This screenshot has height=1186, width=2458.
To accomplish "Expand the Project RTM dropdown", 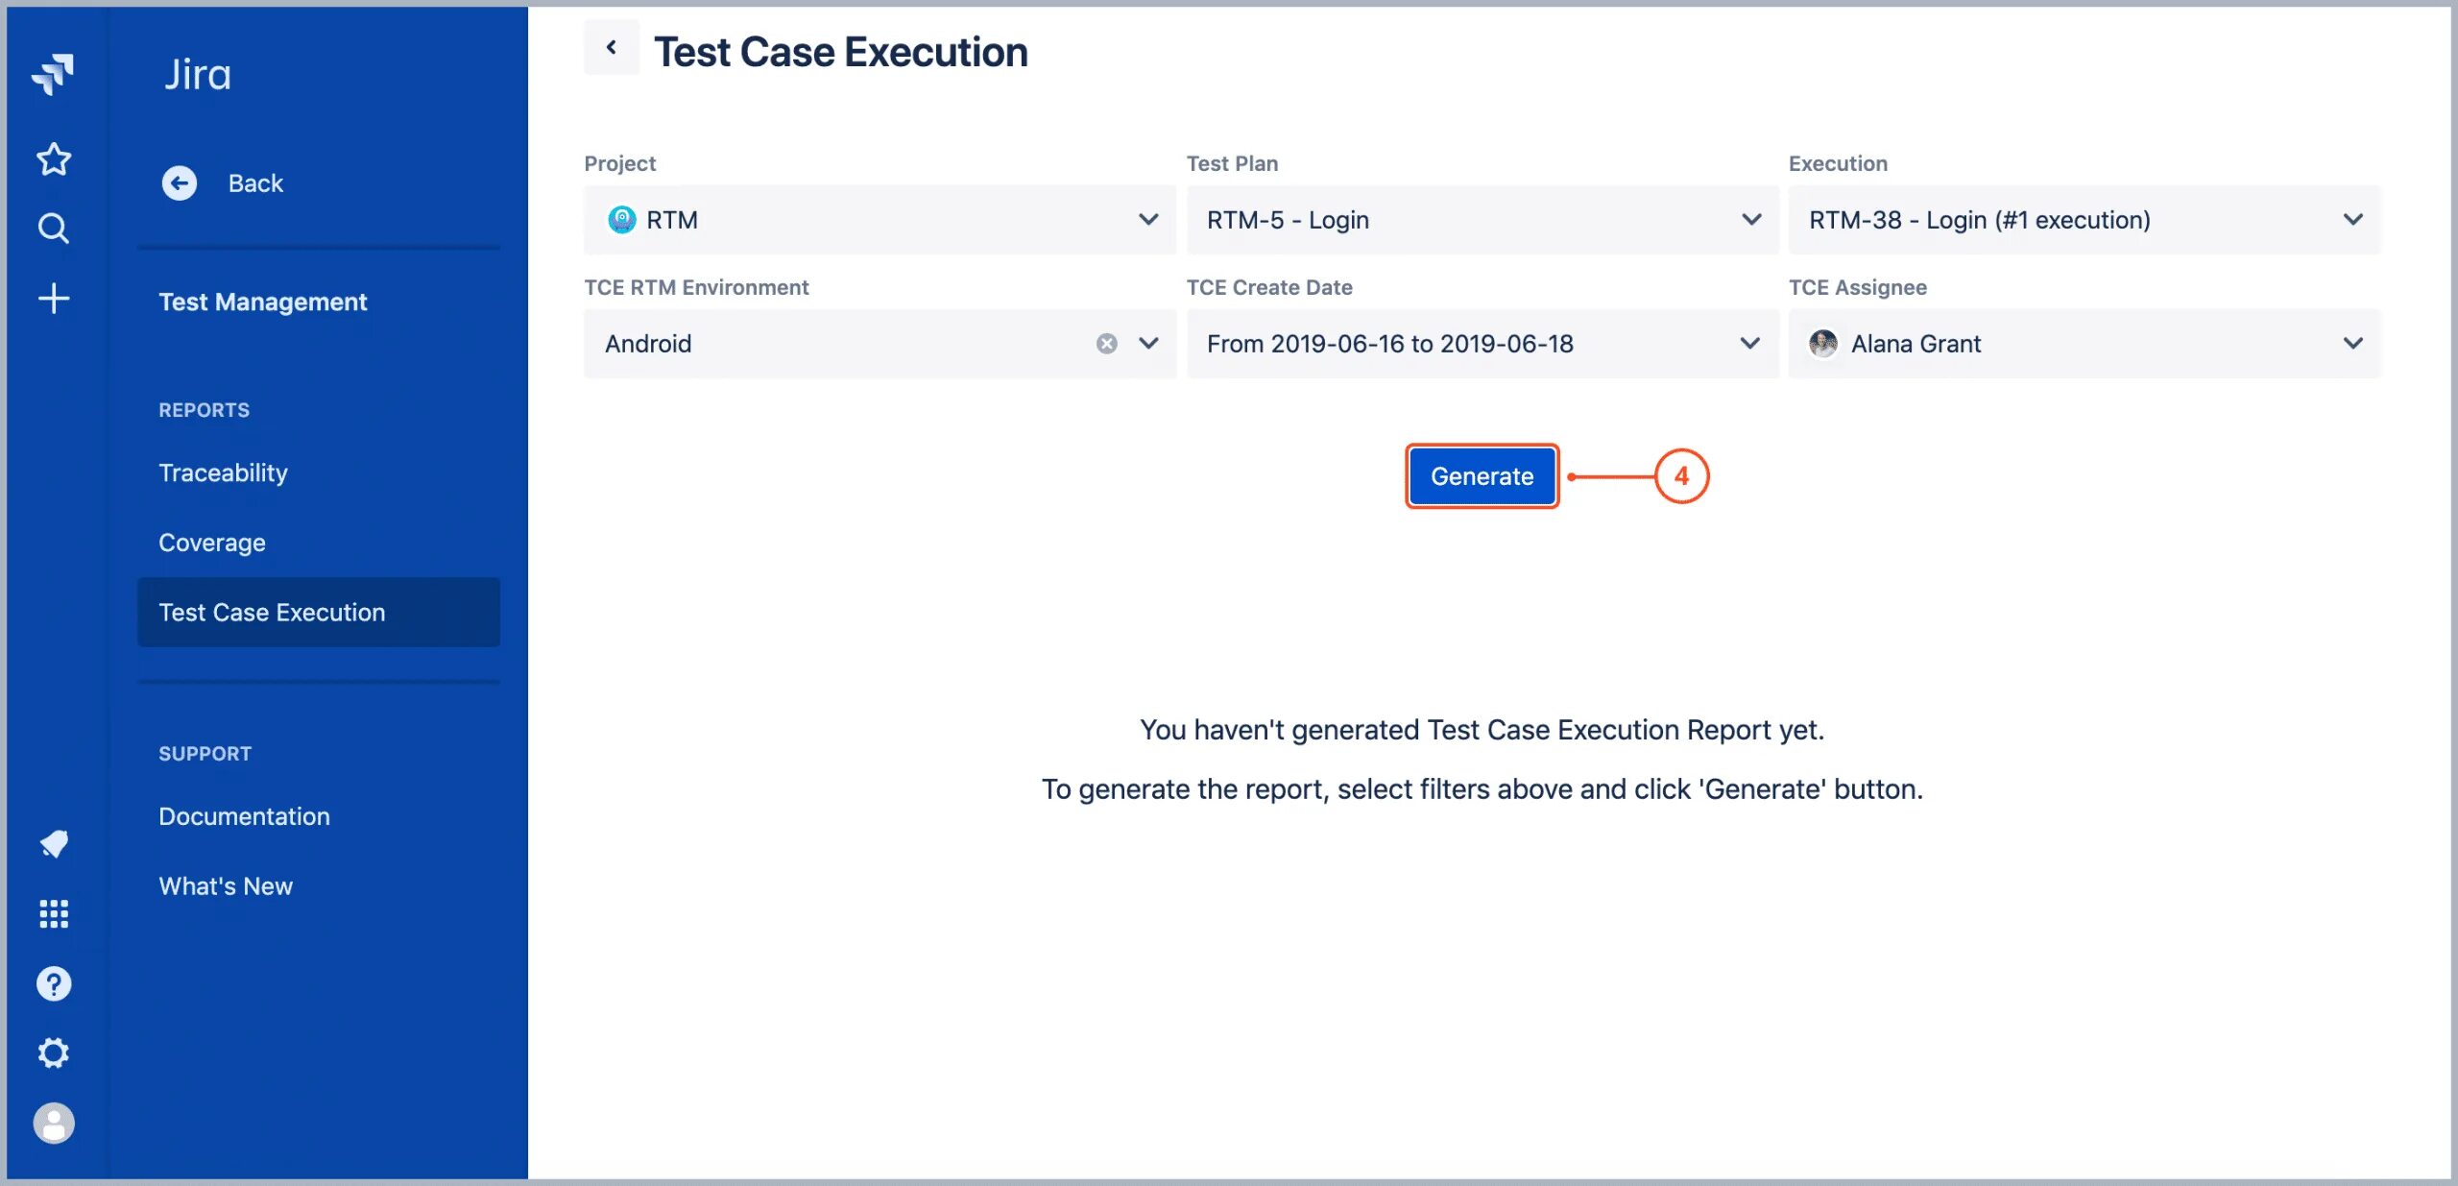I will coord(1148,220).
